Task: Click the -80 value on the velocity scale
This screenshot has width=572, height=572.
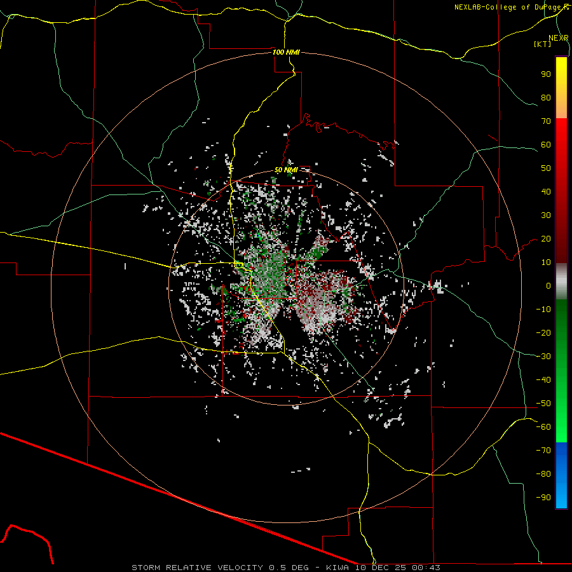Action: tap(543, 474)
